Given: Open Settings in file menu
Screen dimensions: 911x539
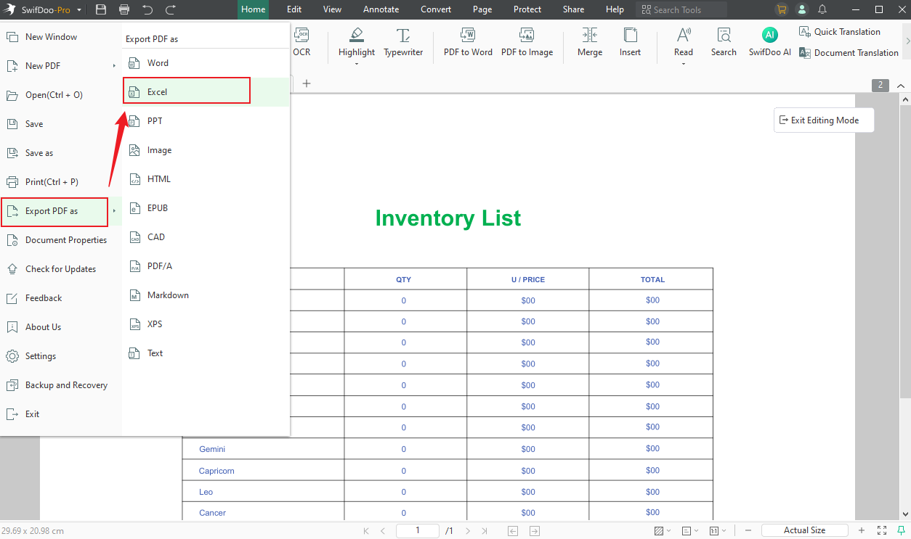Looking at the screenshot, I should point(60,356).
